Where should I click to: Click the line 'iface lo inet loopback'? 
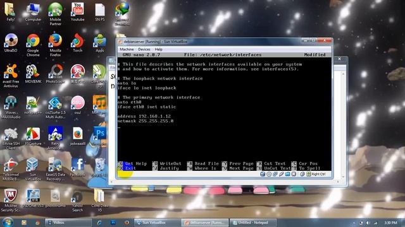click(x=147, y=88)
